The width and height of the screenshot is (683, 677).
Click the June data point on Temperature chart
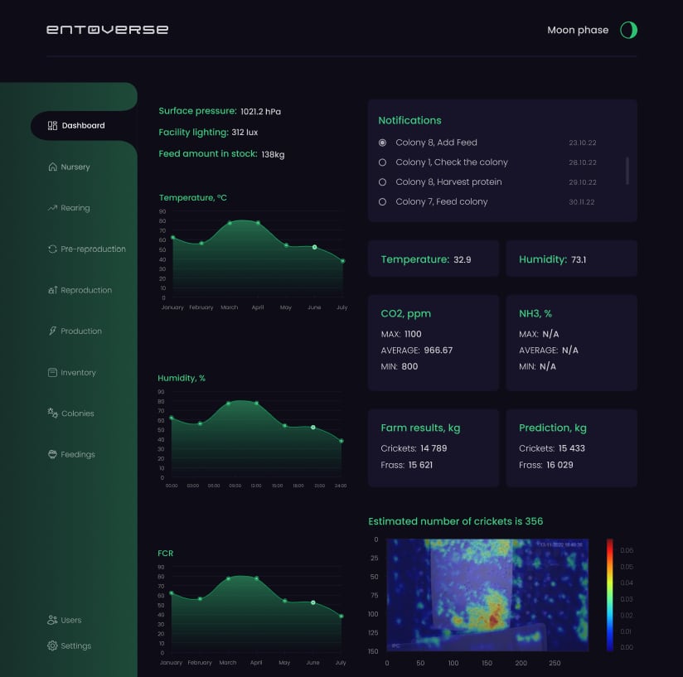(314, 247)
